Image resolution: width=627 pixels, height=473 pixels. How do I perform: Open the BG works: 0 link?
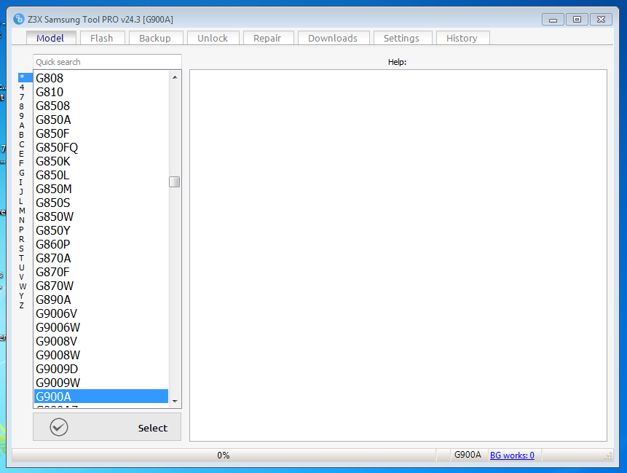pos(512,455)
